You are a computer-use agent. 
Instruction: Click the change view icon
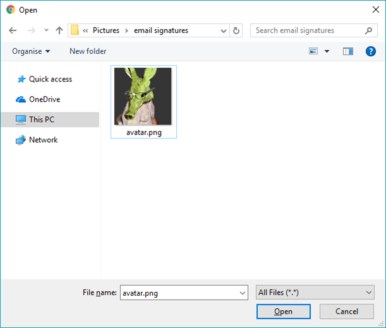pyautogui.click(x=313, y=51)
